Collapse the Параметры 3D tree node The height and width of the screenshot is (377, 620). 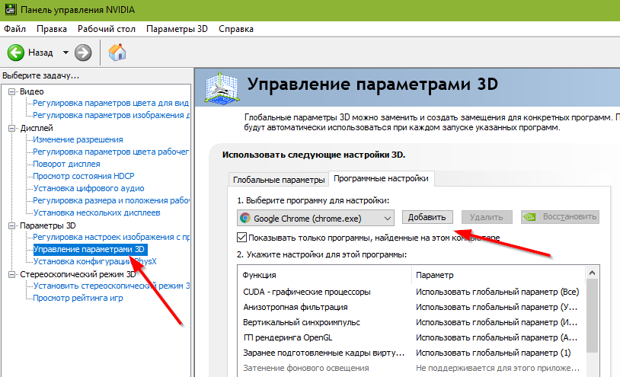click(x=12, y=225)
